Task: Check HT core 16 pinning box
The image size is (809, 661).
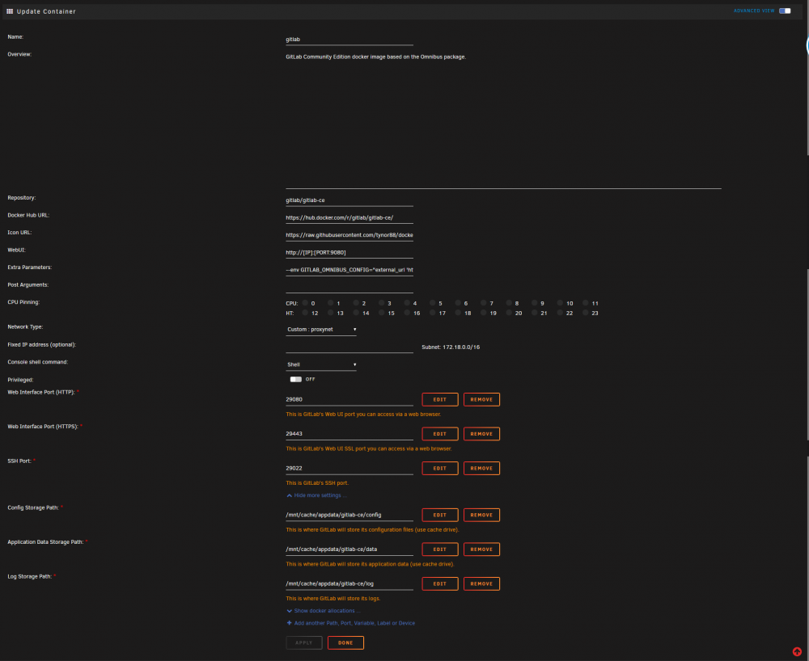Action: tap(407, 313)
